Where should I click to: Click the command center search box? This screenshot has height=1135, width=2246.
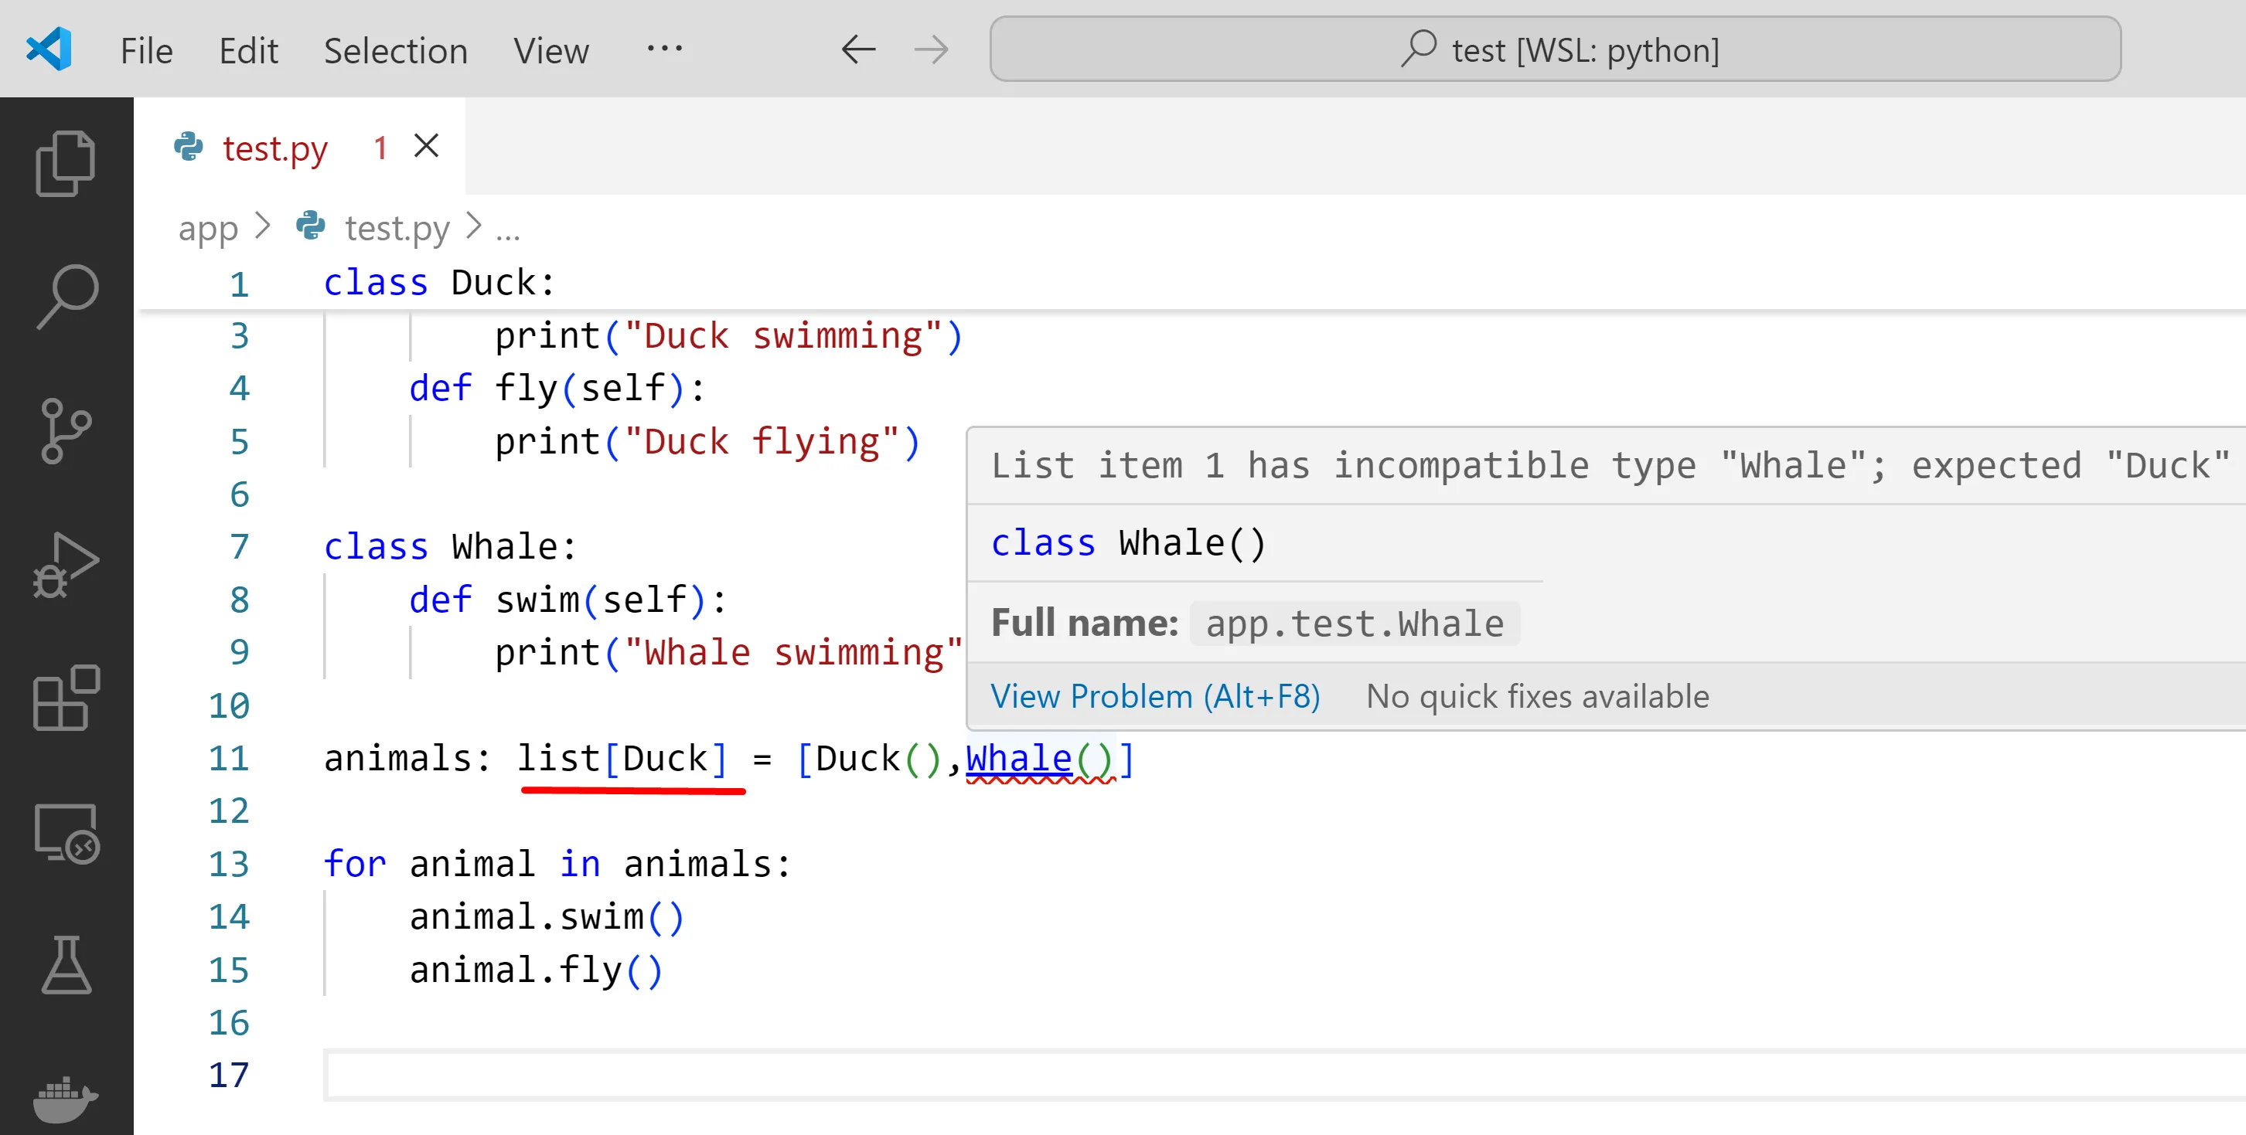pyautogui.click(x=1555, y=49)
